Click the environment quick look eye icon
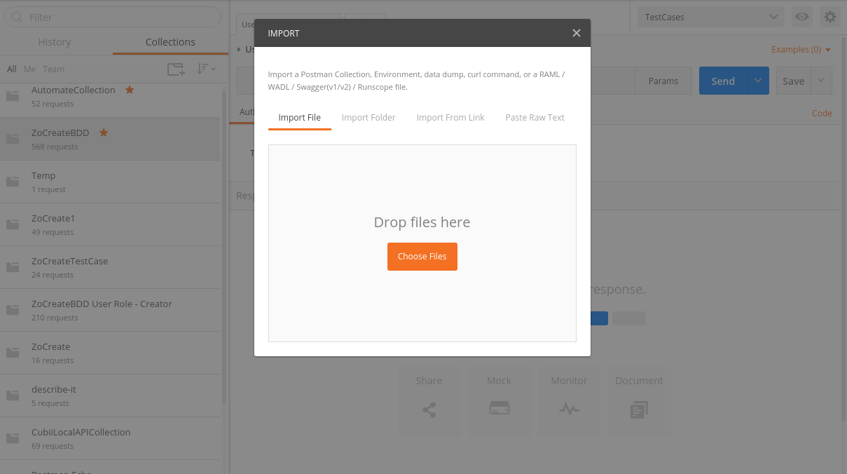The width and height of the screenshot is (847, 474). click(x=802, y=17)
